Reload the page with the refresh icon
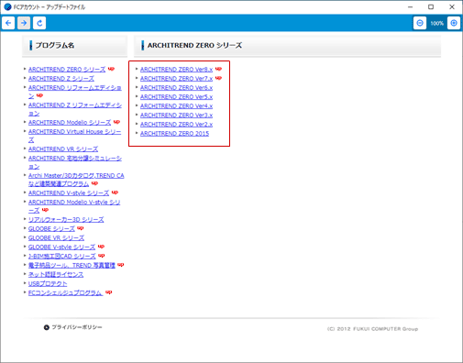463x363 pixels. click(39, 23)
